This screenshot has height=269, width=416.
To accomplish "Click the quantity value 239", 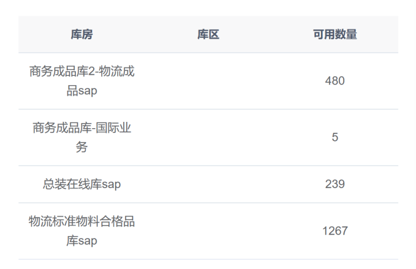I will pos(335,184).
